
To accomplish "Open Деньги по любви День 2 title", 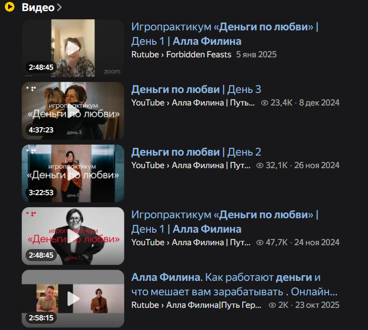I will tap(196, 152).
